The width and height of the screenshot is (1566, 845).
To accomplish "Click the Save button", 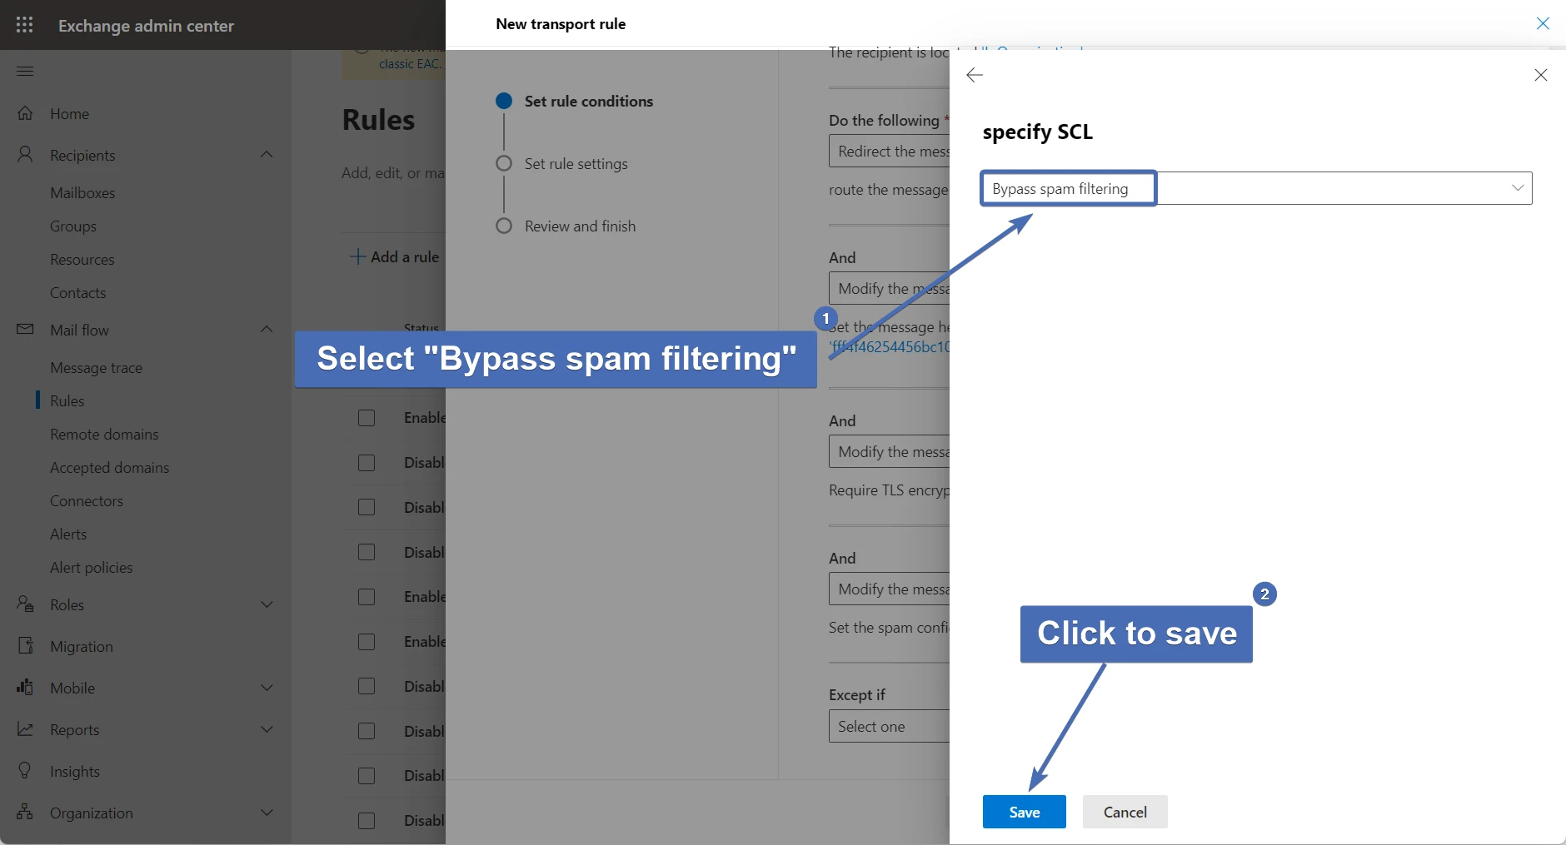I will (x=1024, y=812).
